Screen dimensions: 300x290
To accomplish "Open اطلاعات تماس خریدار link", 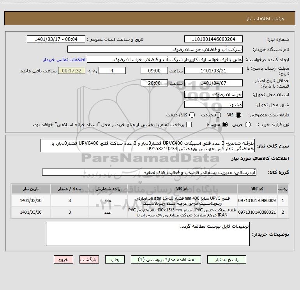I will click(x=64, y=60).
